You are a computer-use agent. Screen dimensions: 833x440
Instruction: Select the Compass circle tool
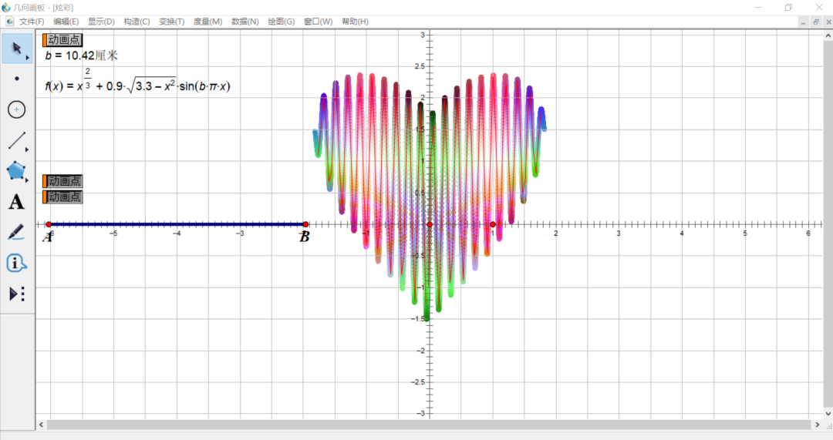pos(17,109)
